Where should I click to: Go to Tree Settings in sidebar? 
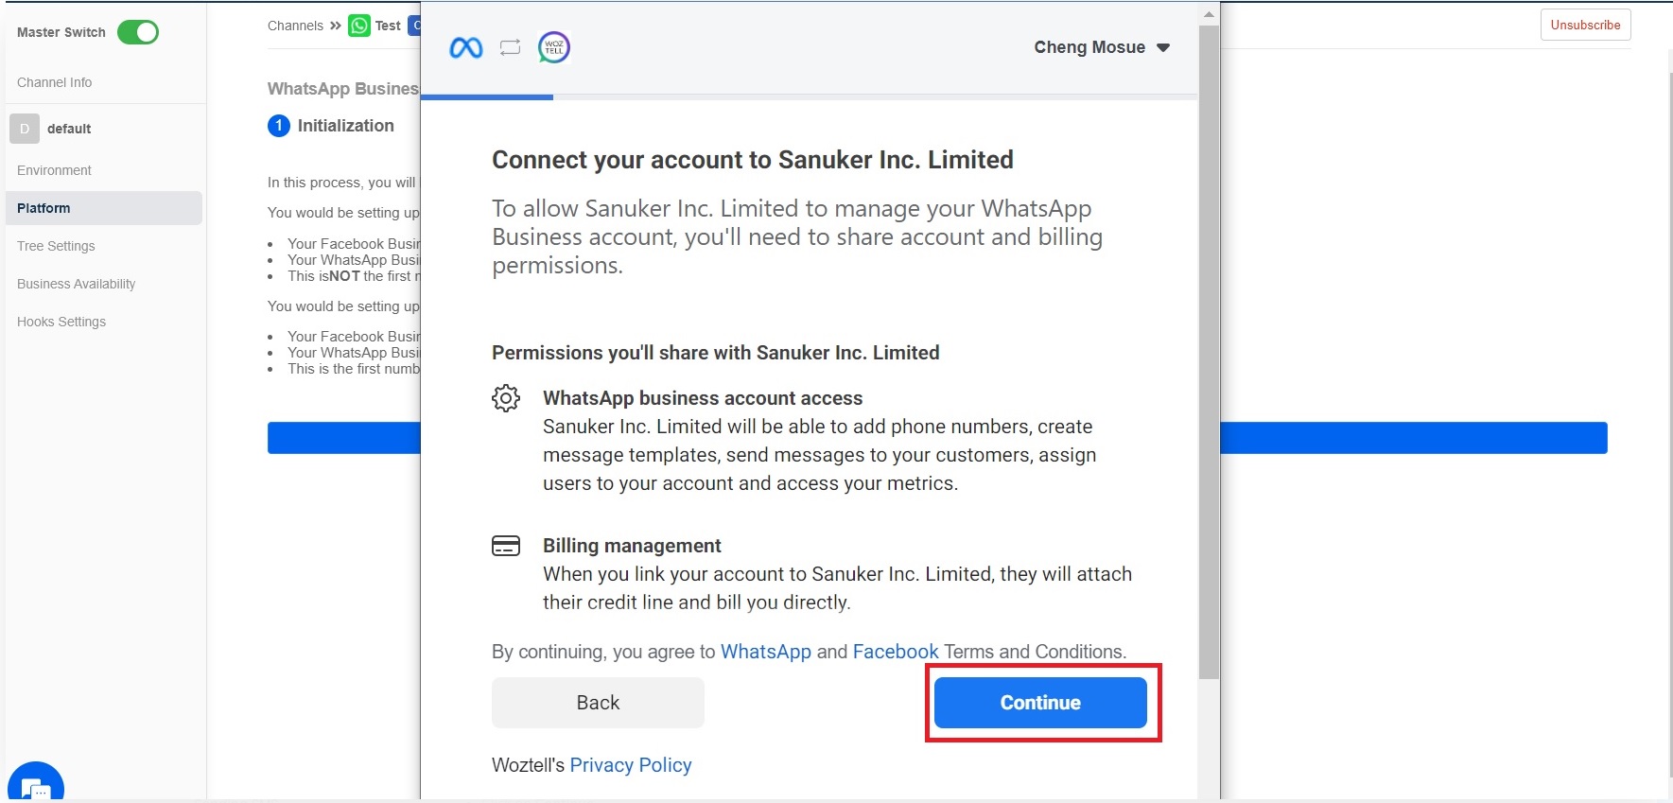pos(56,246)
